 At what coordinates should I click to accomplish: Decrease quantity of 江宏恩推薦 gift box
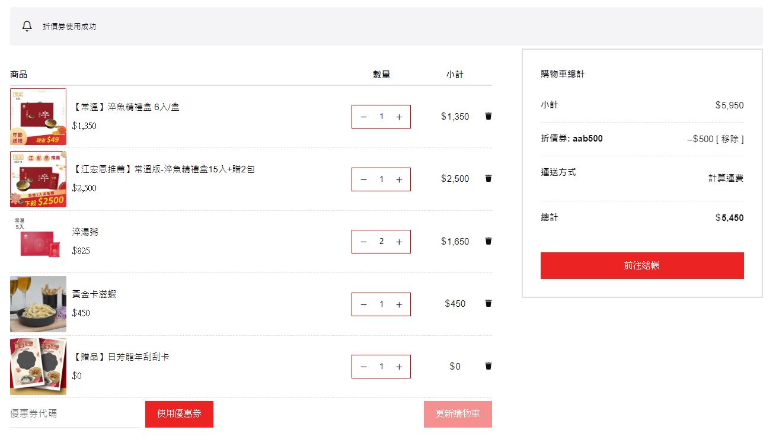(363, 179)
